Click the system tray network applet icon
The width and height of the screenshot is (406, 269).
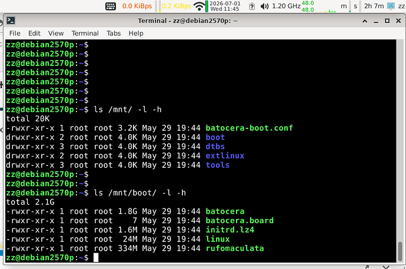coord(391,6)
